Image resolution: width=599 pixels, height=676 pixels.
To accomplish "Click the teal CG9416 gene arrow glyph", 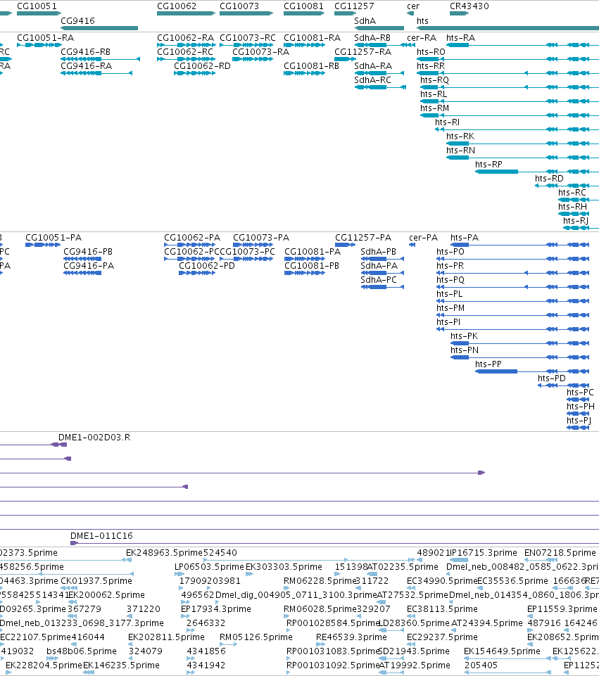I will 99,28.
